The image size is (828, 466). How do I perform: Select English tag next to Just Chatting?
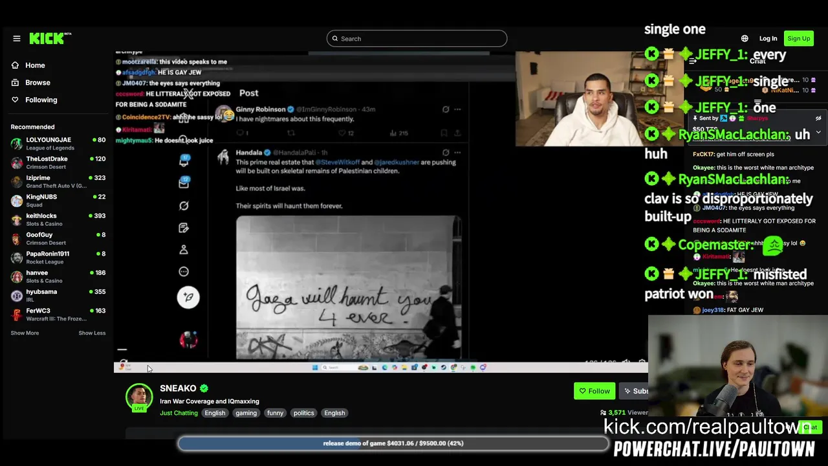215,413
